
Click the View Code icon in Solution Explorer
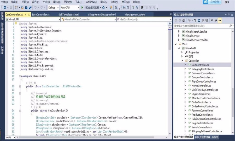coord(212,20)
